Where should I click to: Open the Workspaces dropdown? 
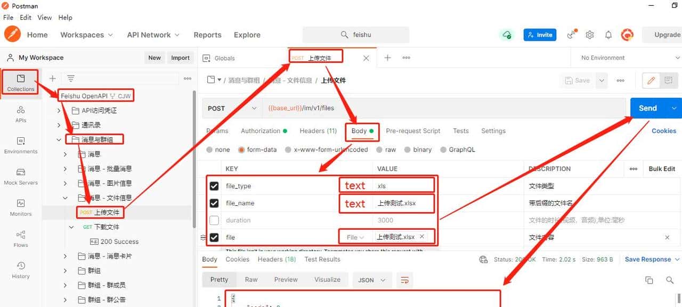[x=86, y=35]
